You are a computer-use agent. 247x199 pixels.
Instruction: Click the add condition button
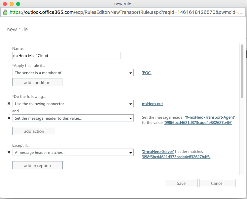(37, 82)
